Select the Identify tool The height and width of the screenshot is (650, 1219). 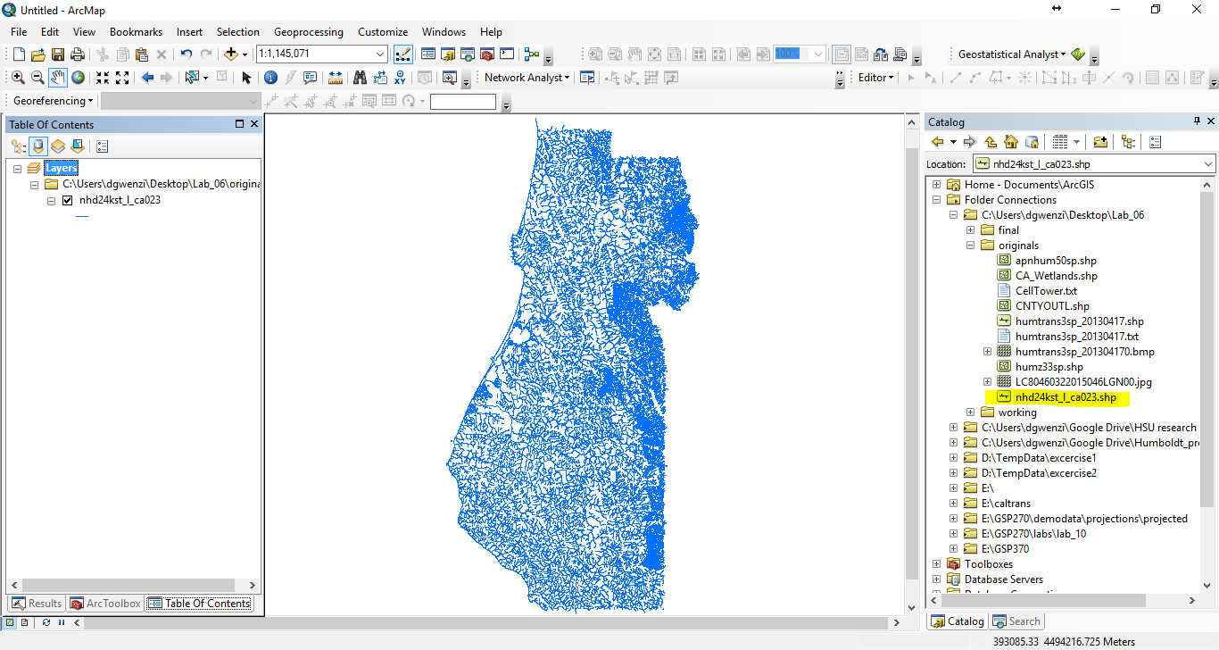[x=270, y=78]
